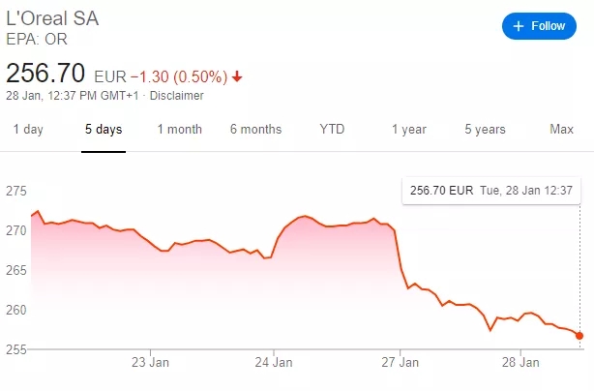Screen dimensions: 594x391
Task: Open the 1 month chart tab
Action: pos(180,129)
